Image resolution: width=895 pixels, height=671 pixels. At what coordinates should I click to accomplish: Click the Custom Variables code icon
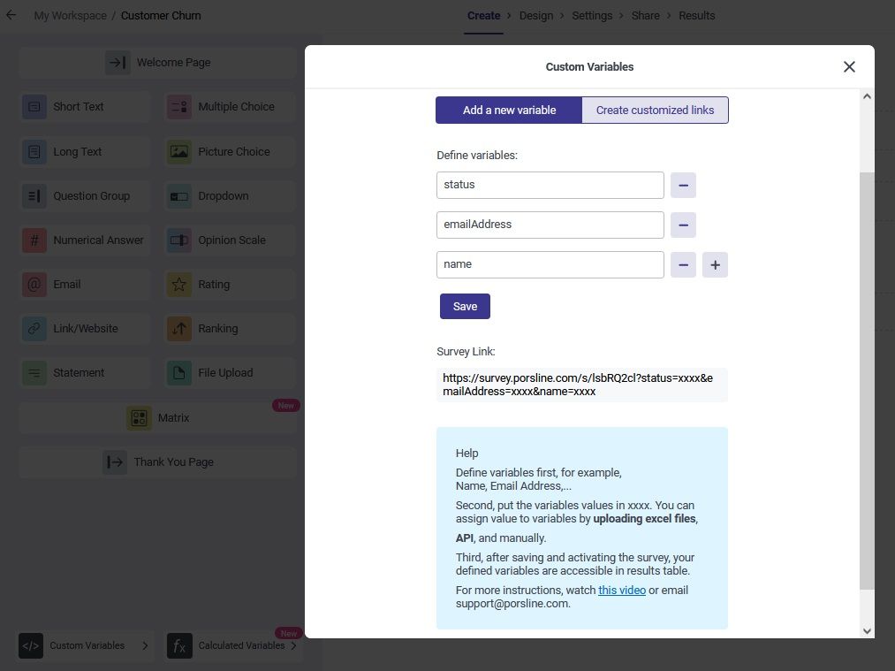point(31,646)
